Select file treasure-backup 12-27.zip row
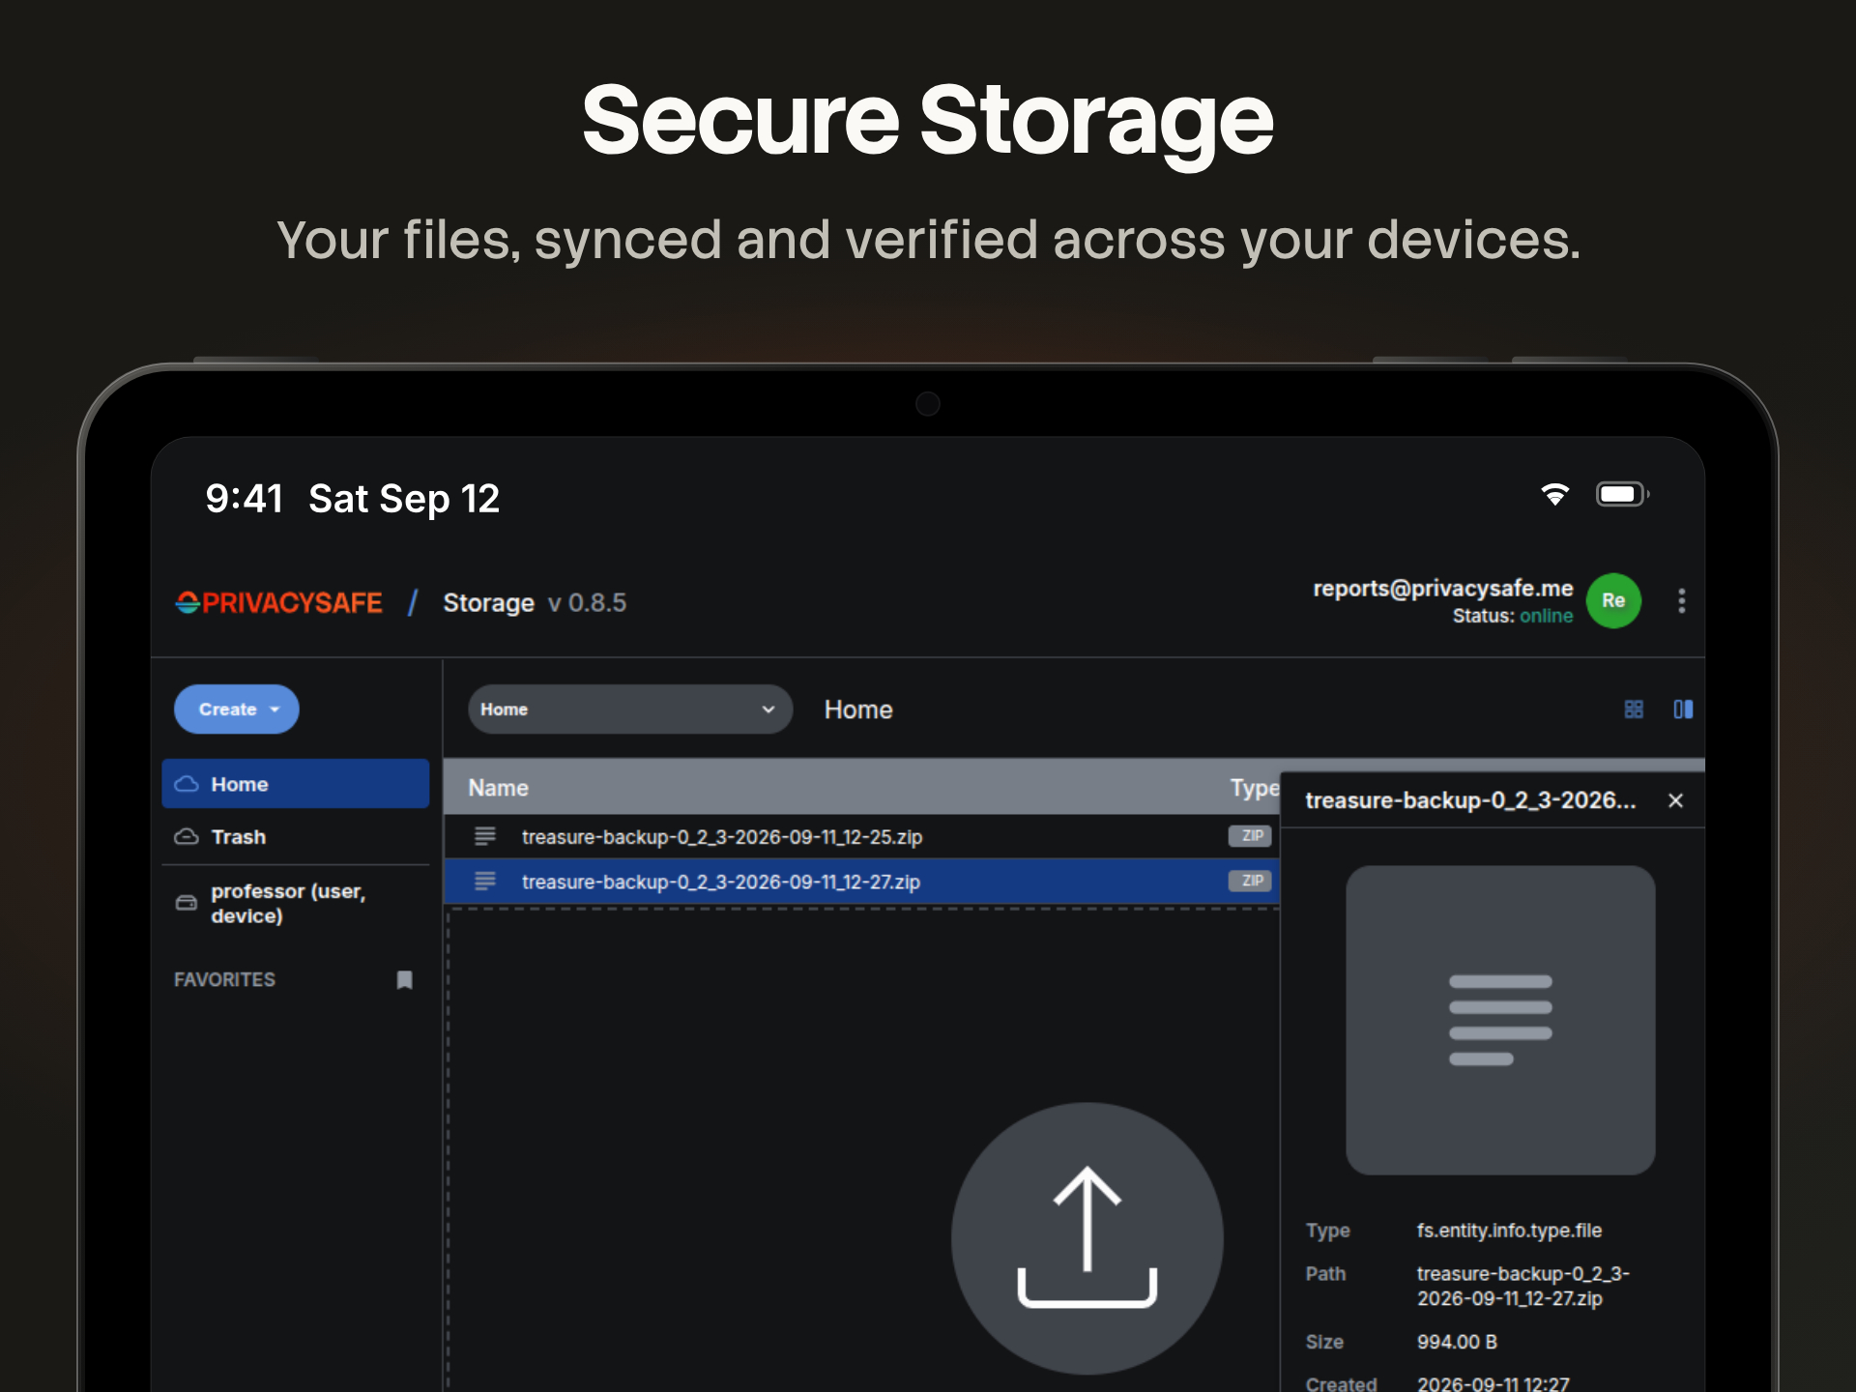Image resolution: width=1856 pixels, height=1392 pixels. tap(861, 881)
